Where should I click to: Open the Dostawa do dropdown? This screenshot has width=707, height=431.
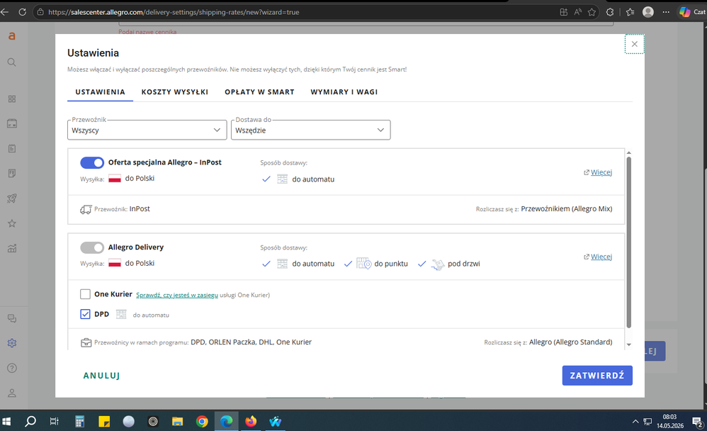311,130
